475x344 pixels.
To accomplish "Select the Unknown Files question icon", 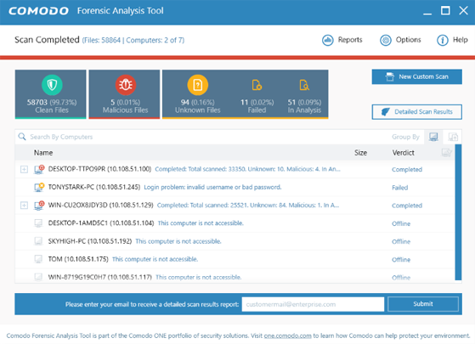I will point(197,85).
